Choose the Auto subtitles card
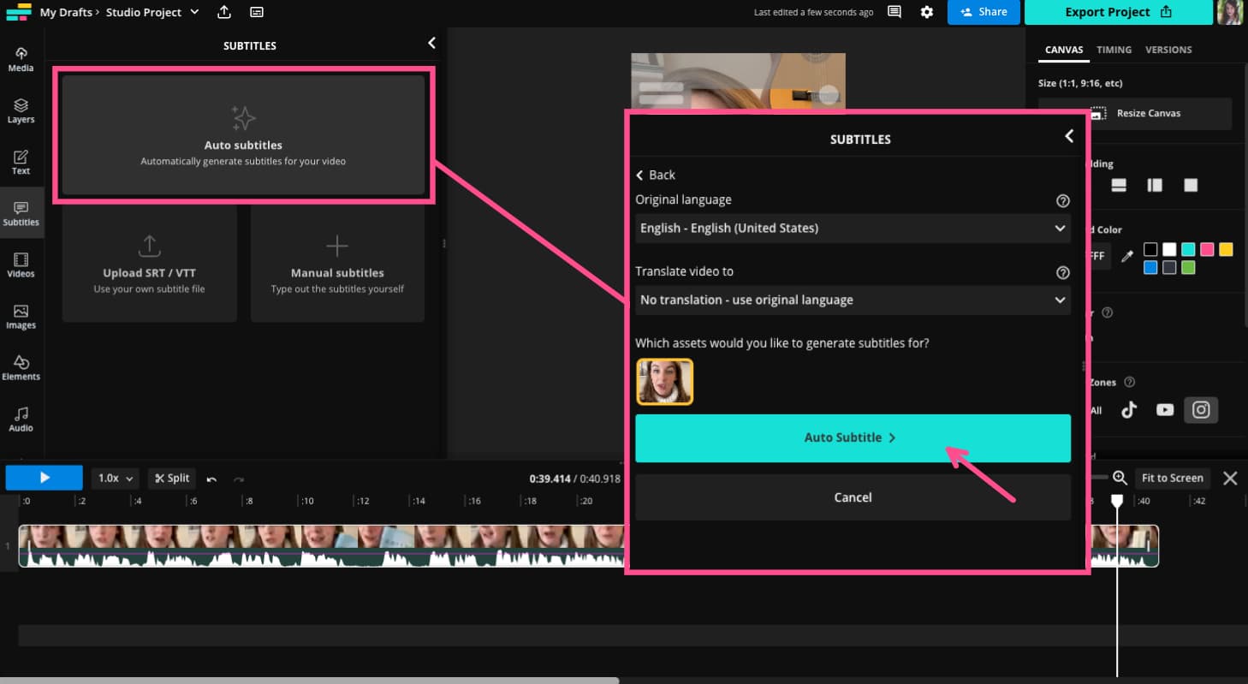The image size is (1248, 684). (243, 135)
